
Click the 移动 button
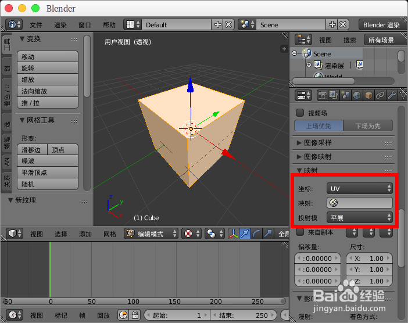(x=48, y=56)
